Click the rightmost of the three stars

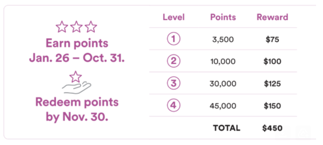[91, 27]
